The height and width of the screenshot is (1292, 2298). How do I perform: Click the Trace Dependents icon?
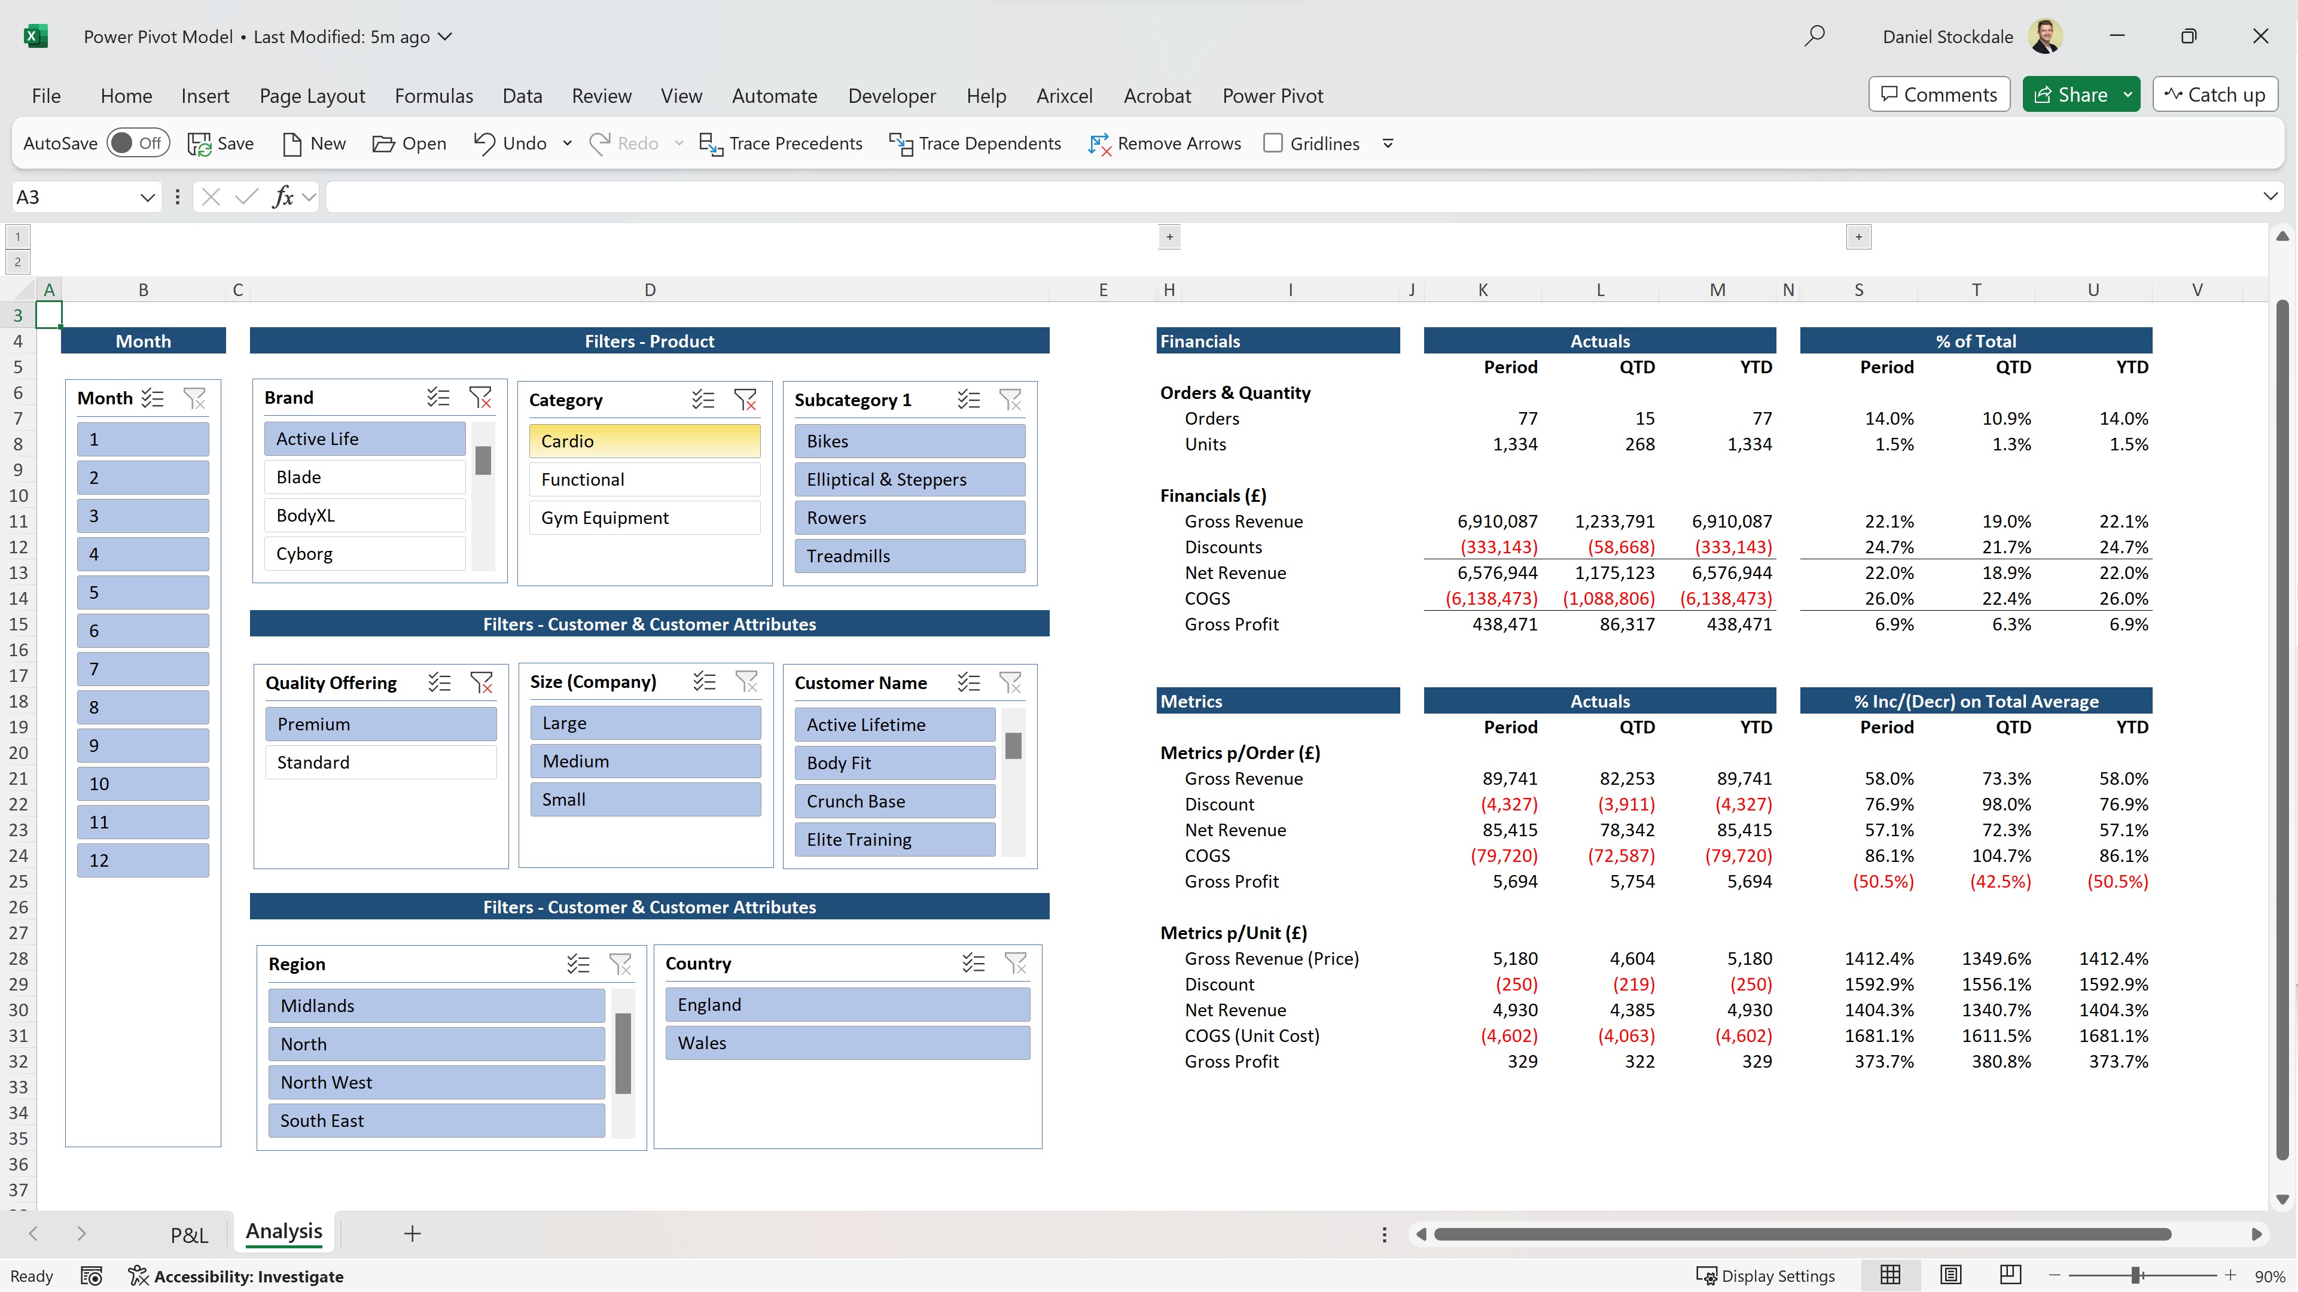(x=901, y=144)
